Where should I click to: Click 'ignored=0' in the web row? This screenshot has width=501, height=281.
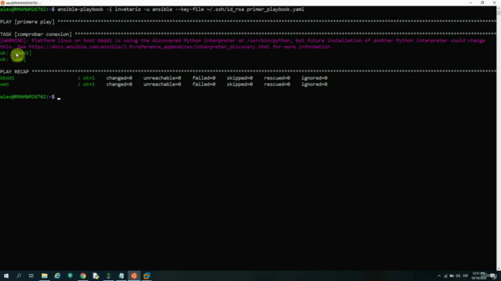315,84
